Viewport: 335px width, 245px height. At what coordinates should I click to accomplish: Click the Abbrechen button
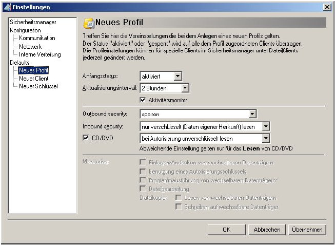(267, 230)
